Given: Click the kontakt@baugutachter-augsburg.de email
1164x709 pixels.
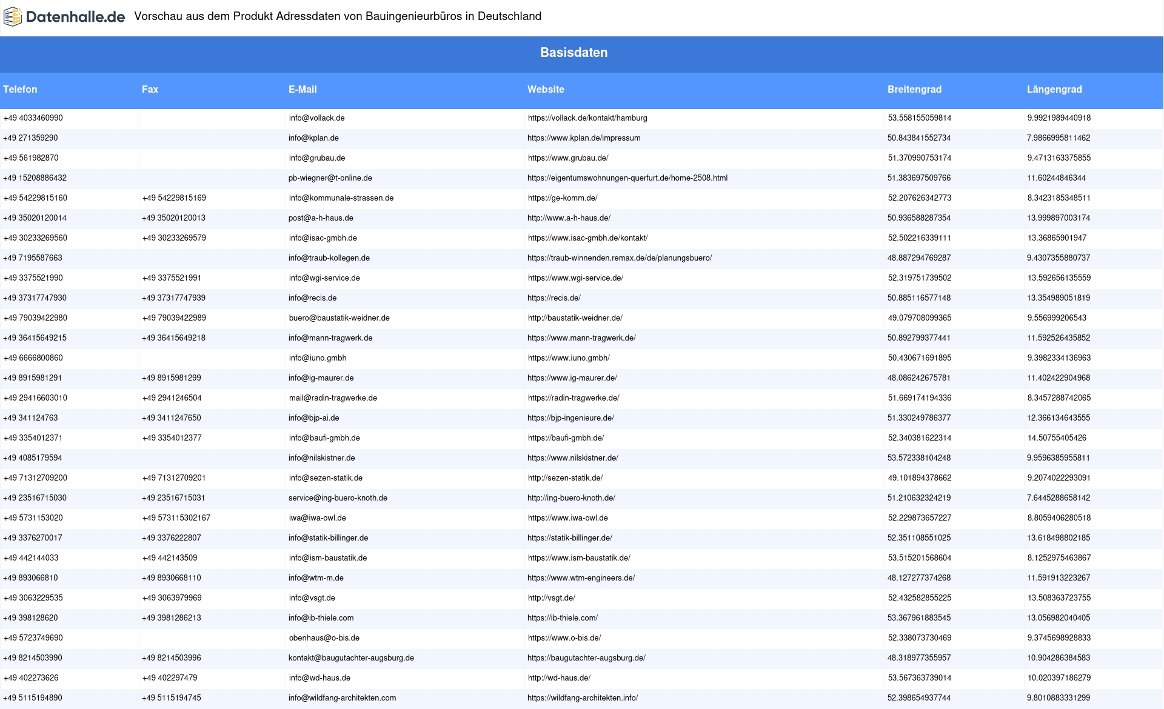Looking at the screenshot, I should pos(351,658).
